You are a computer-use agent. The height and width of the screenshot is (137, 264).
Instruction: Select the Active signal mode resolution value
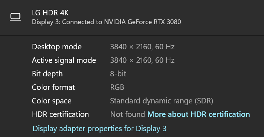click(142, 60)
